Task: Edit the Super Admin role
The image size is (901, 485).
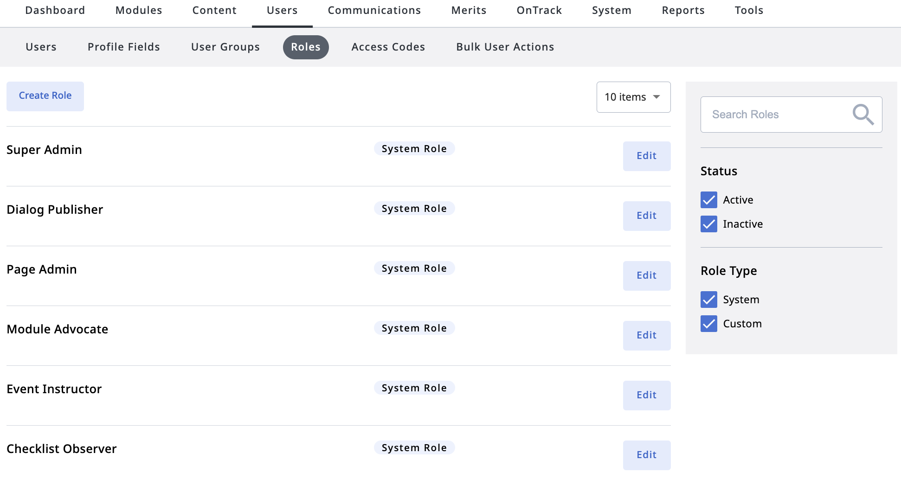Action: click(x=647, y=156)
